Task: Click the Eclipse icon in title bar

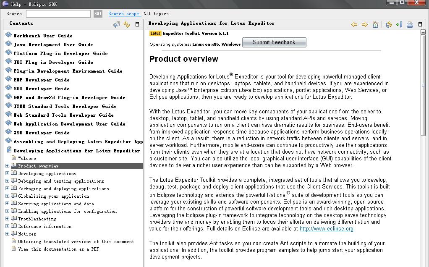Action: [5, 4]
